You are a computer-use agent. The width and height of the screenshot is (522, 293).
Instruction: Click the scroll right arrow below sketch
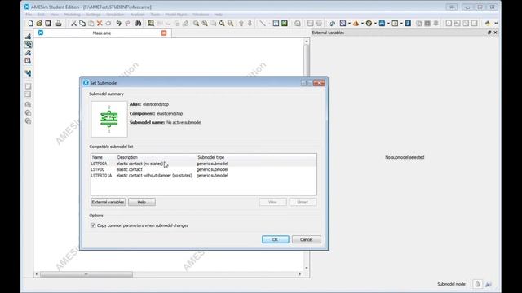[x=300, y=274]
